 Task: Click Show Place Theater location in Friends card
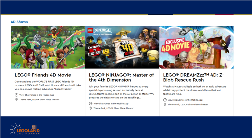tap(39, 100)
